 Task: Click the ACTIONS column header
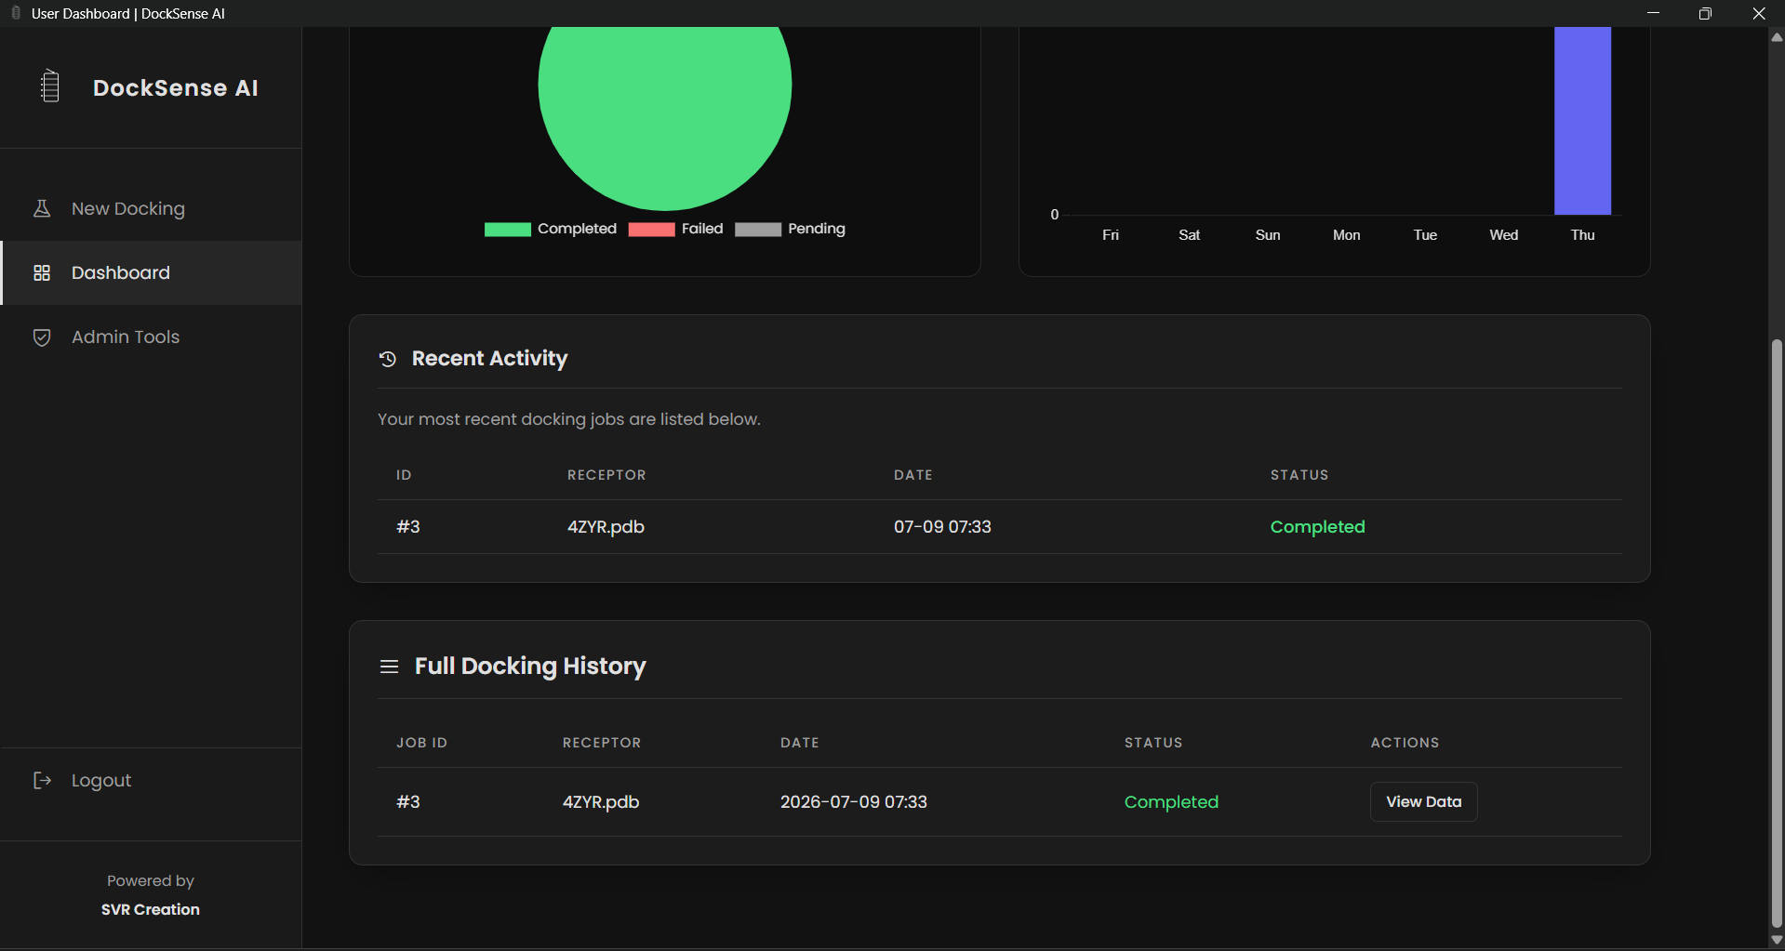1405,743
